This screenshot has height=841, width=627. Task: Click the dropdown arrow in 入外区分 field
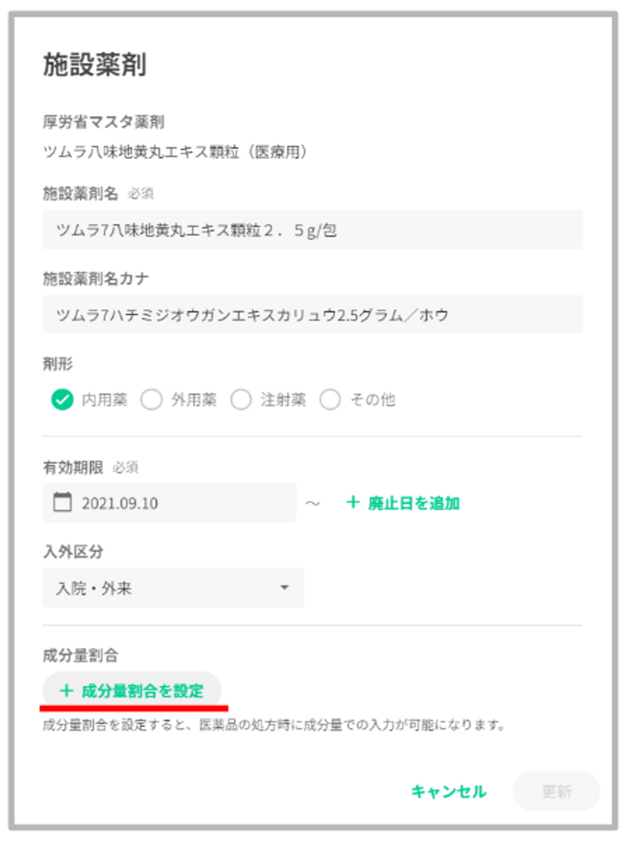click(284, 588)
